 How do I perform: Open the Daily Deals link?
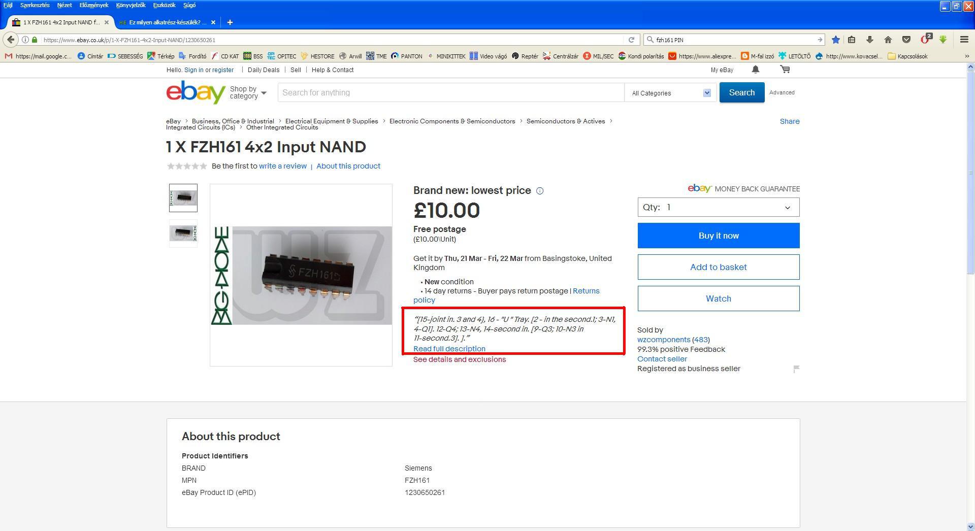tap(264, 70)
